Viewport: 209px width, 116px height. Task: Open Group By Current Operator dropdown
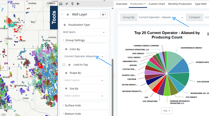(162, 17)
